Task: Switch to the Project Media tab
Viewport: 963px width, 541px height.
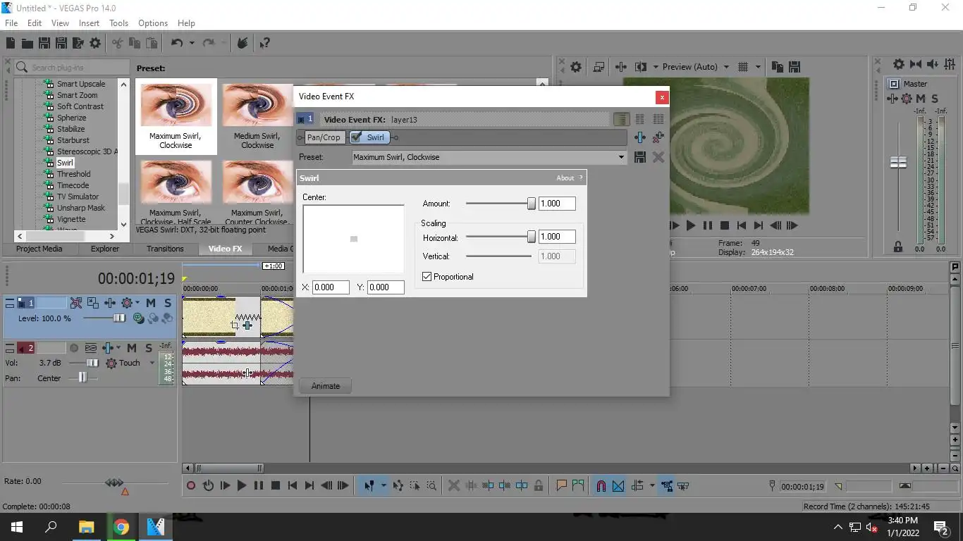Action: [x=39, y=249]
